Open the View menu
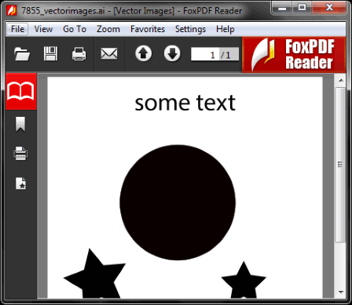This screenshot has width=352, height=305. [x=43, y=29]
